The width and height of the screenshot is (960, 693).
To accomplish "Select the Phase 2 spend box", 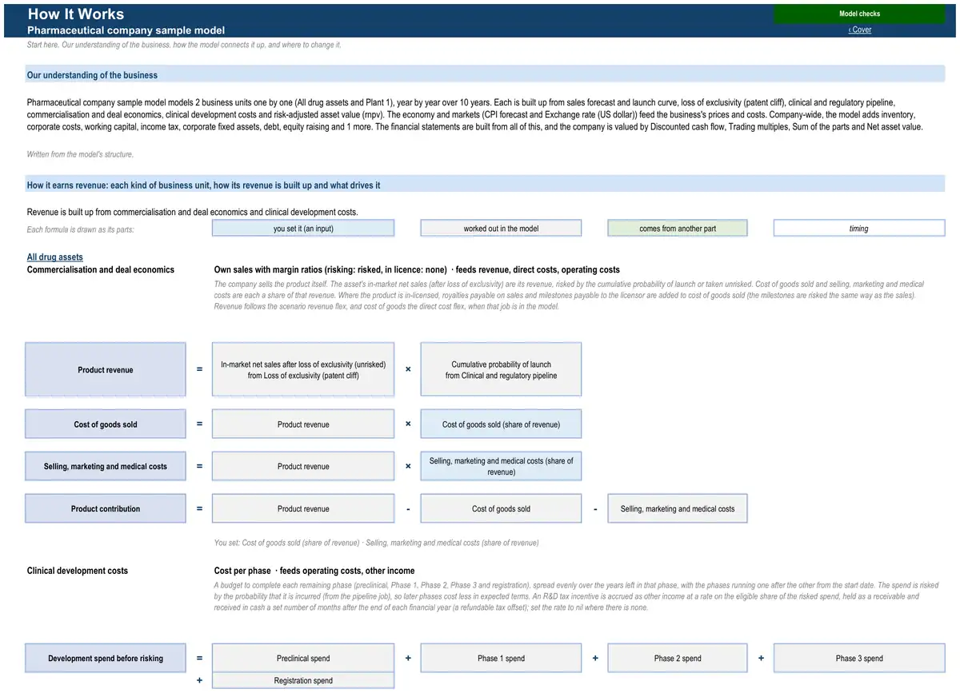I will click(678, 659).
